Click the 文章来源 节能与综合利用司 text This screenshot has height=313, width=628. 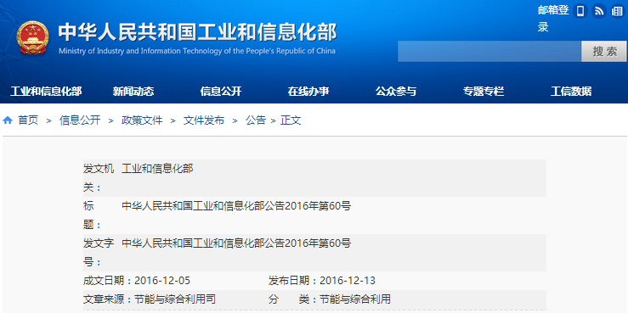(x=150, y=299)
